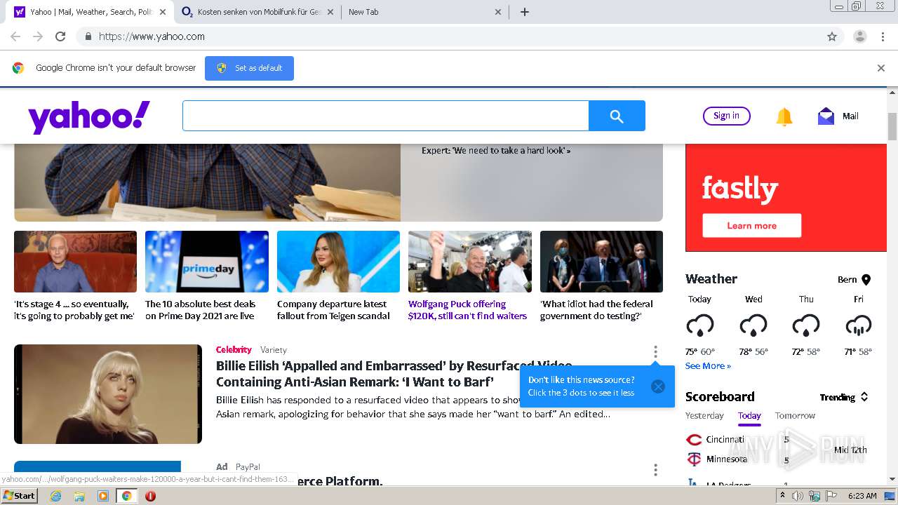Switch to New Tab
898x505 pixels.
(425, 12)
